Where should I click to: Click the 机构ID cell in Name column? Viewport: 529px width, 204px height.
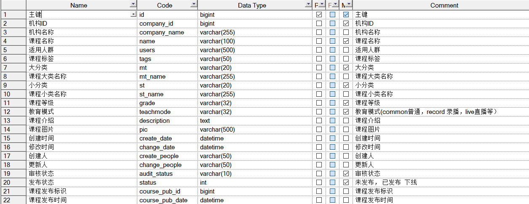(82, 24)
